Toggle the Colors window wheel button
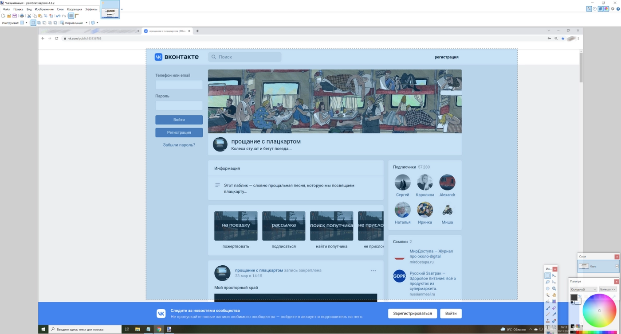 click(x=606, y=8)
